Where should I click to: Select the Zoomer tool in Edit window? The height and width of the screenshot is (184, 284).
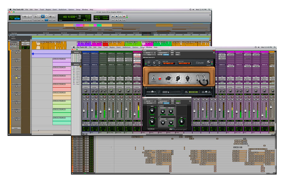(35, 16)
